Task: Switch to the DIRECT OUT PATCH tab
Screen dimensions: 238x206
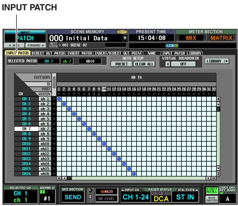Action: (48, 53)
